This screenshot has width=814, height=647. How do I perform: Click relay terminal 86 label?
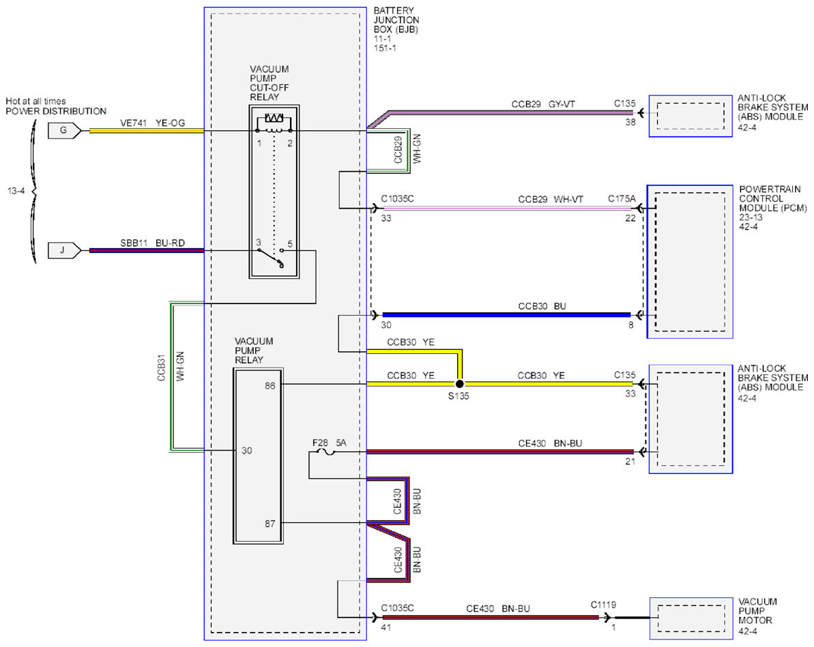click(x=270, y=386)
